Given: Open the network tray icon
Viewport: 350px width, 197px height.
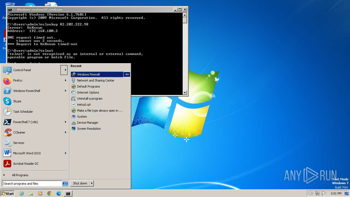Looking at the screenshot, I should pyautogui.click(x=317, y=193).
